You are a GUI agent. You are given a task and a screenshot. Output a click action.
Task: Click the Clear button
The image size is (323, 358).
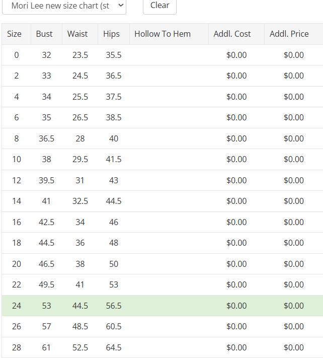pos(159,6)
